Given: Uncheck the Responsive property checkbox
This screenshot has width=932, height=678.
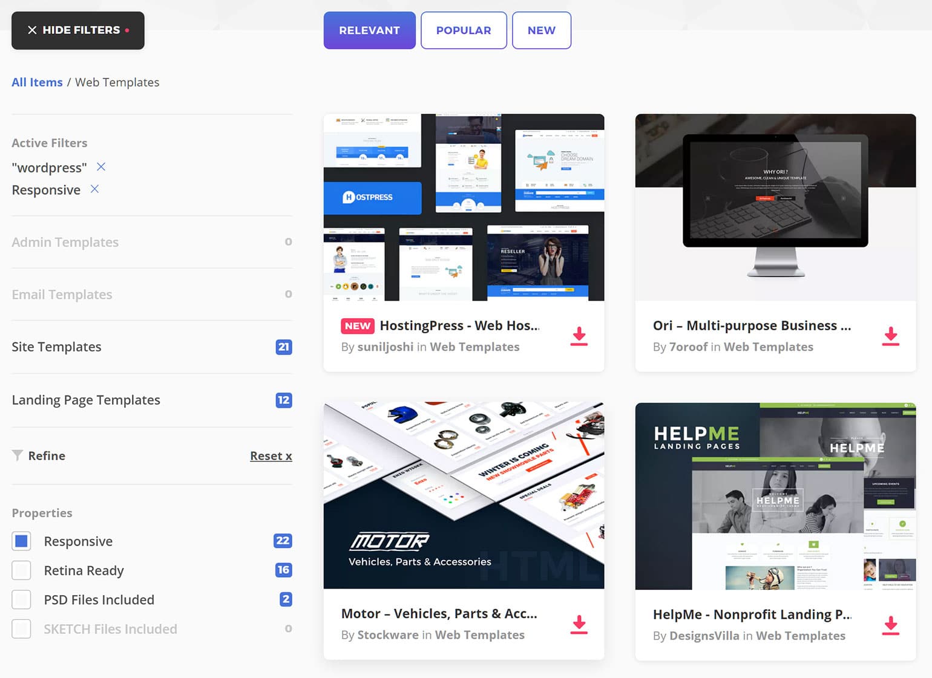Looking at the screenshot, I should pyautogui.click(x=21, y=541).
